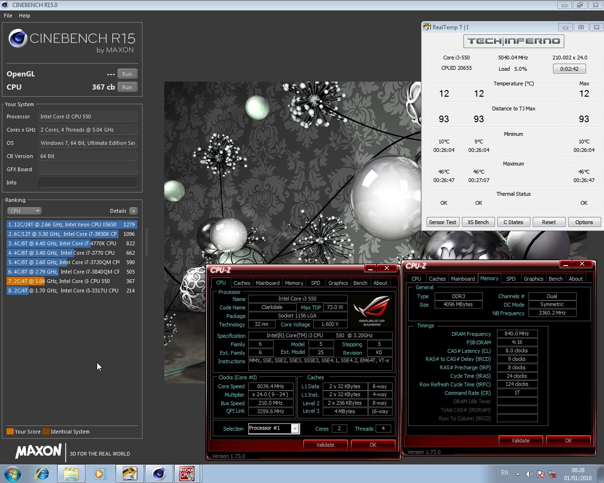Click the Core Speed value 5039.4 MHz
604x483 pixels.
click(270, 386)
